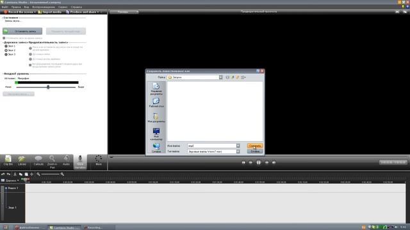
Task: Click the timeline zoom slider
Action: click(x=50, y=174)
